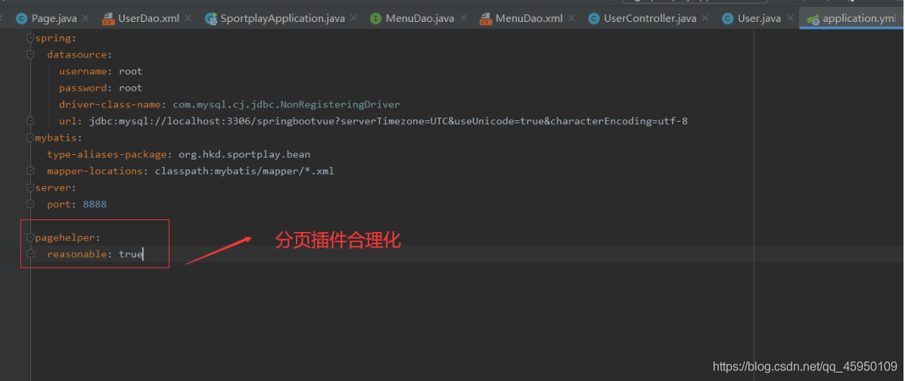
Task: Switch to the Page.java tab
Action: coord(53,18)
